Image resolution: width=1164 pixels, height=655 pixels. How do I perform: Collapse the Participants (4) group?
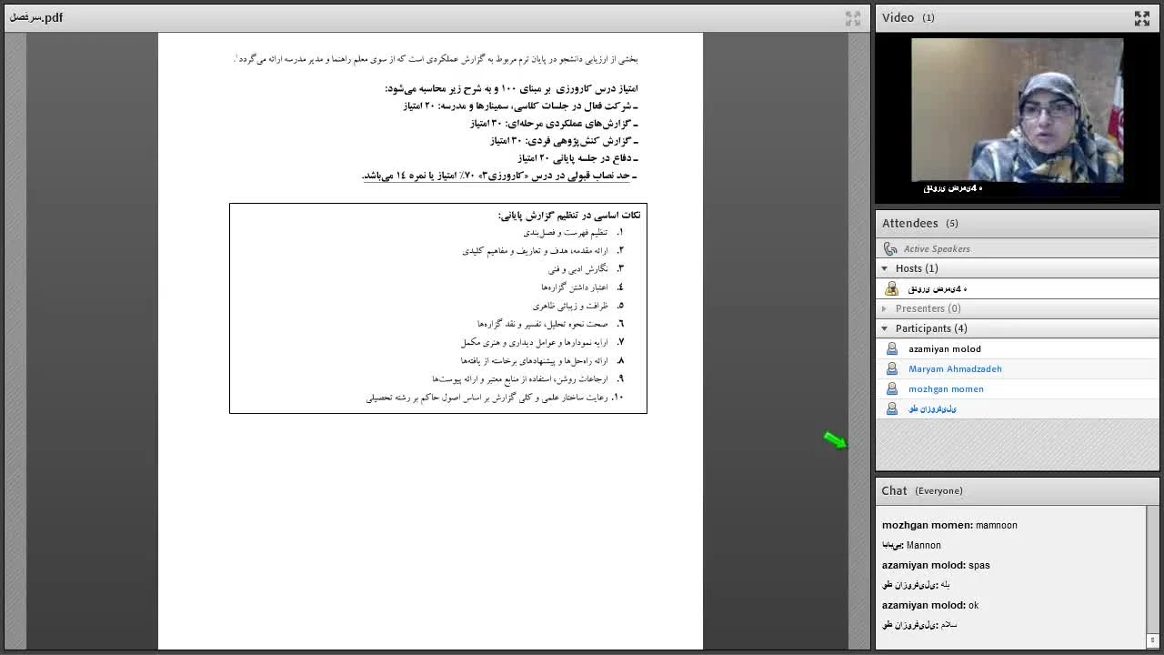[x=884, y=328]
